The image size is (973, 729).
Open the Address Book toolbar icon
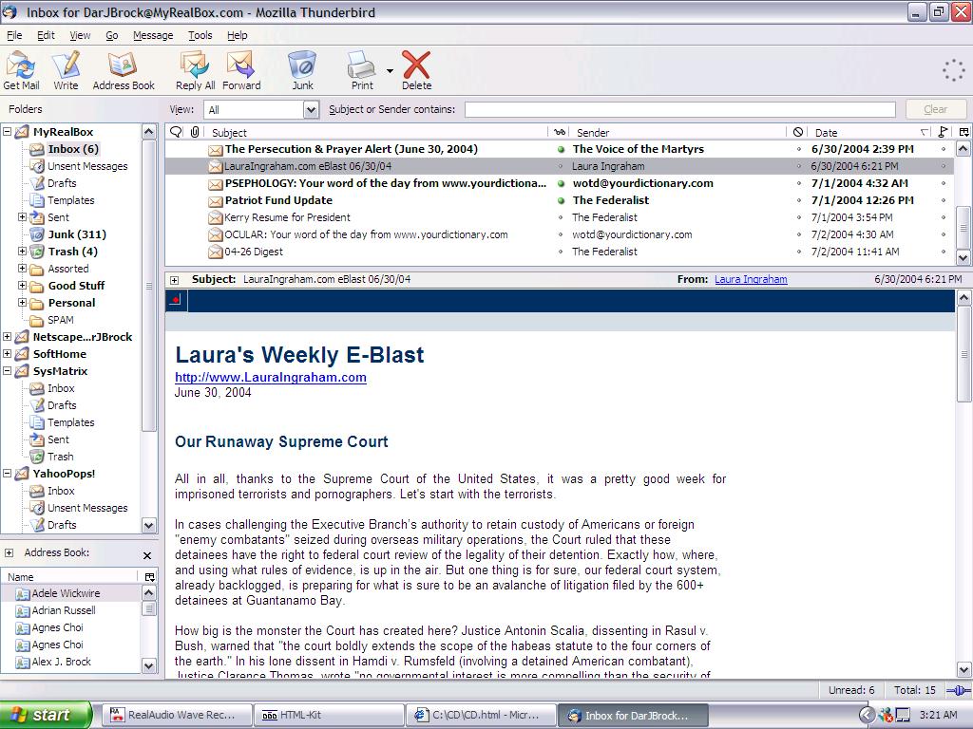[x=124, y=70]
